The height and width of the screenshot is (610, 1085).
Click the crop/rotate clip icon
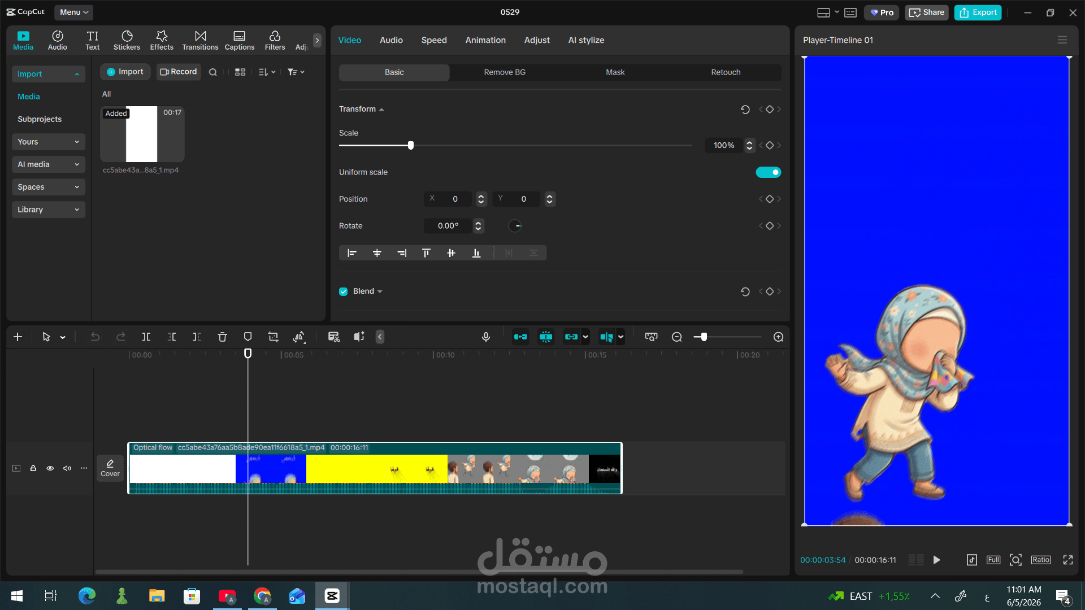pos(274,337)
